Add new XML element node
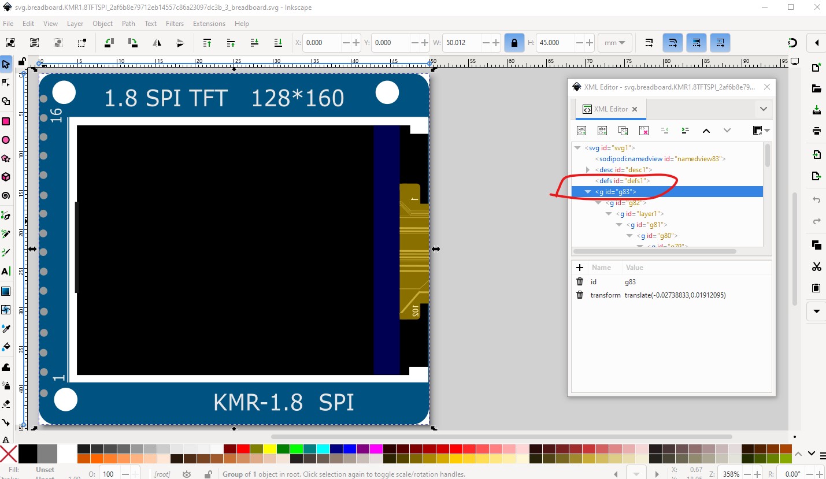 tap(581, 131)
